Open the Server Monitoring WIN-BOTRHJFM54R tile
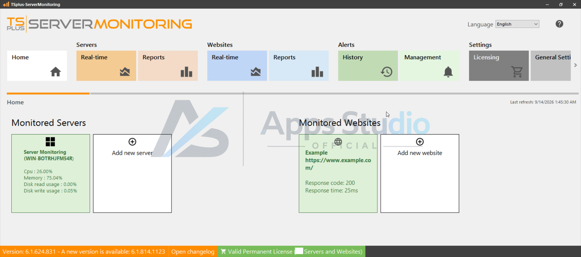The image size is (581, 257). click(50, 174)
